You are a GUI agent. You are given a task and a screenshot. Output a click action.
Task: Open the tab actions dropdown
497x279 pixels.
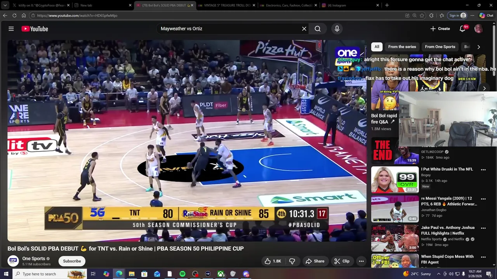[x=5, y=5]
